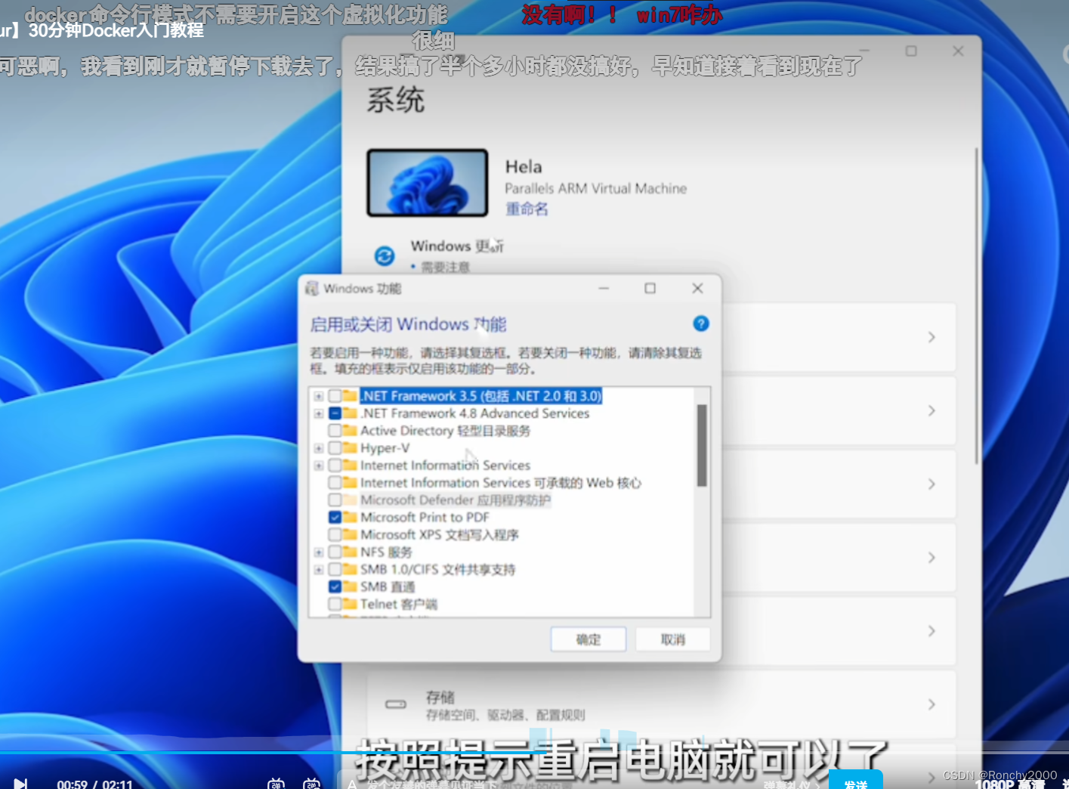Click the Hyper-V folder icon
The width and height of the screenshot is (1069, 789).
(x=350, y=447)
